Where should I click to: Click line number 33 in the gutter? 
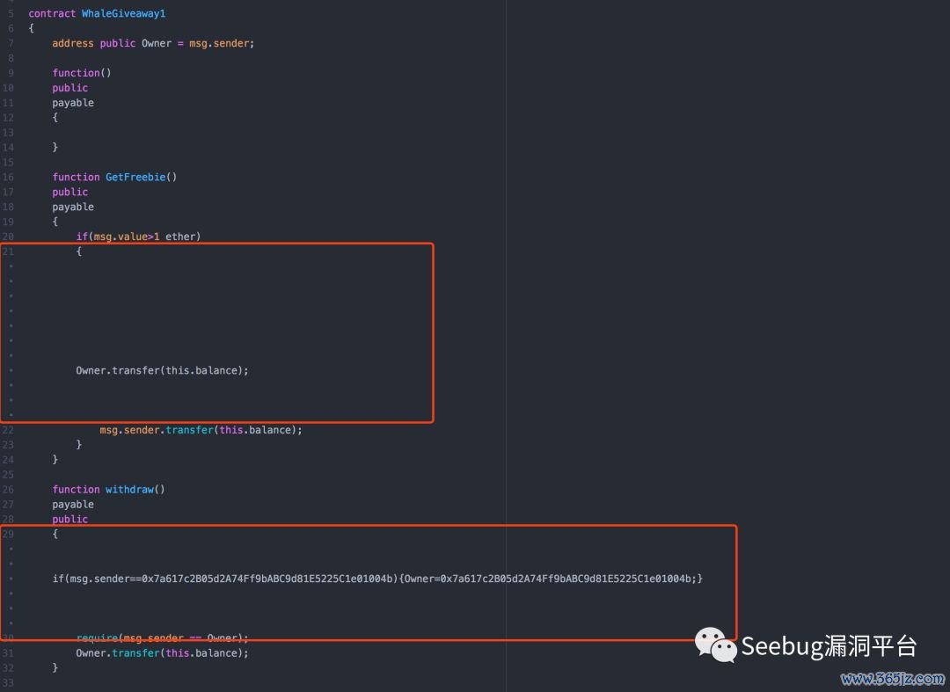coord(8,683)
